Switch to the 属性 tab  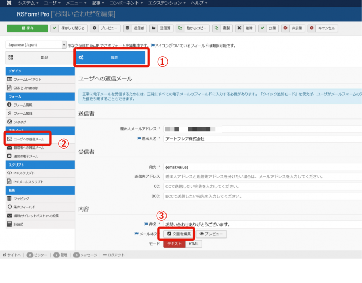tap(111, 57)
